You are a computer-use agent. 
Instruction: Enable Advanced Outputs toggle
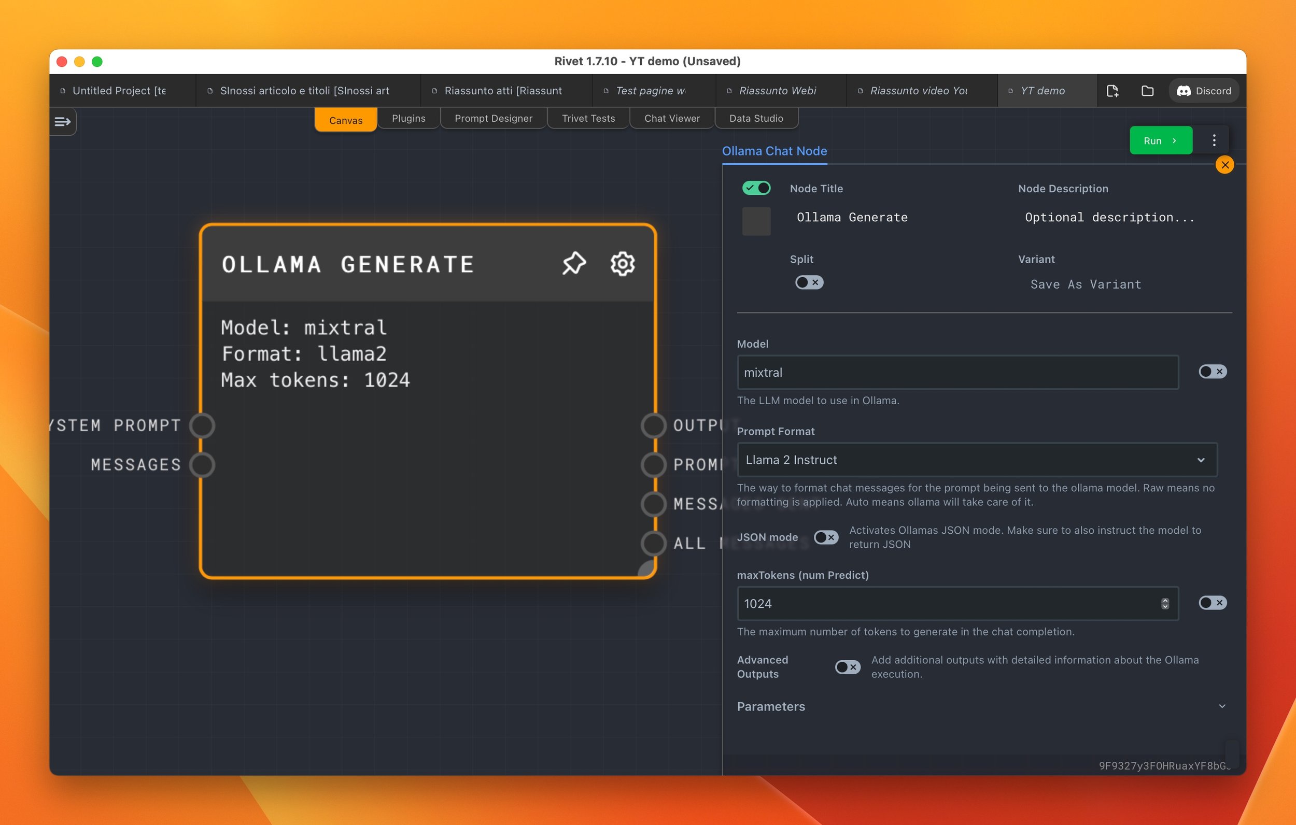click(x=848, y=667)
